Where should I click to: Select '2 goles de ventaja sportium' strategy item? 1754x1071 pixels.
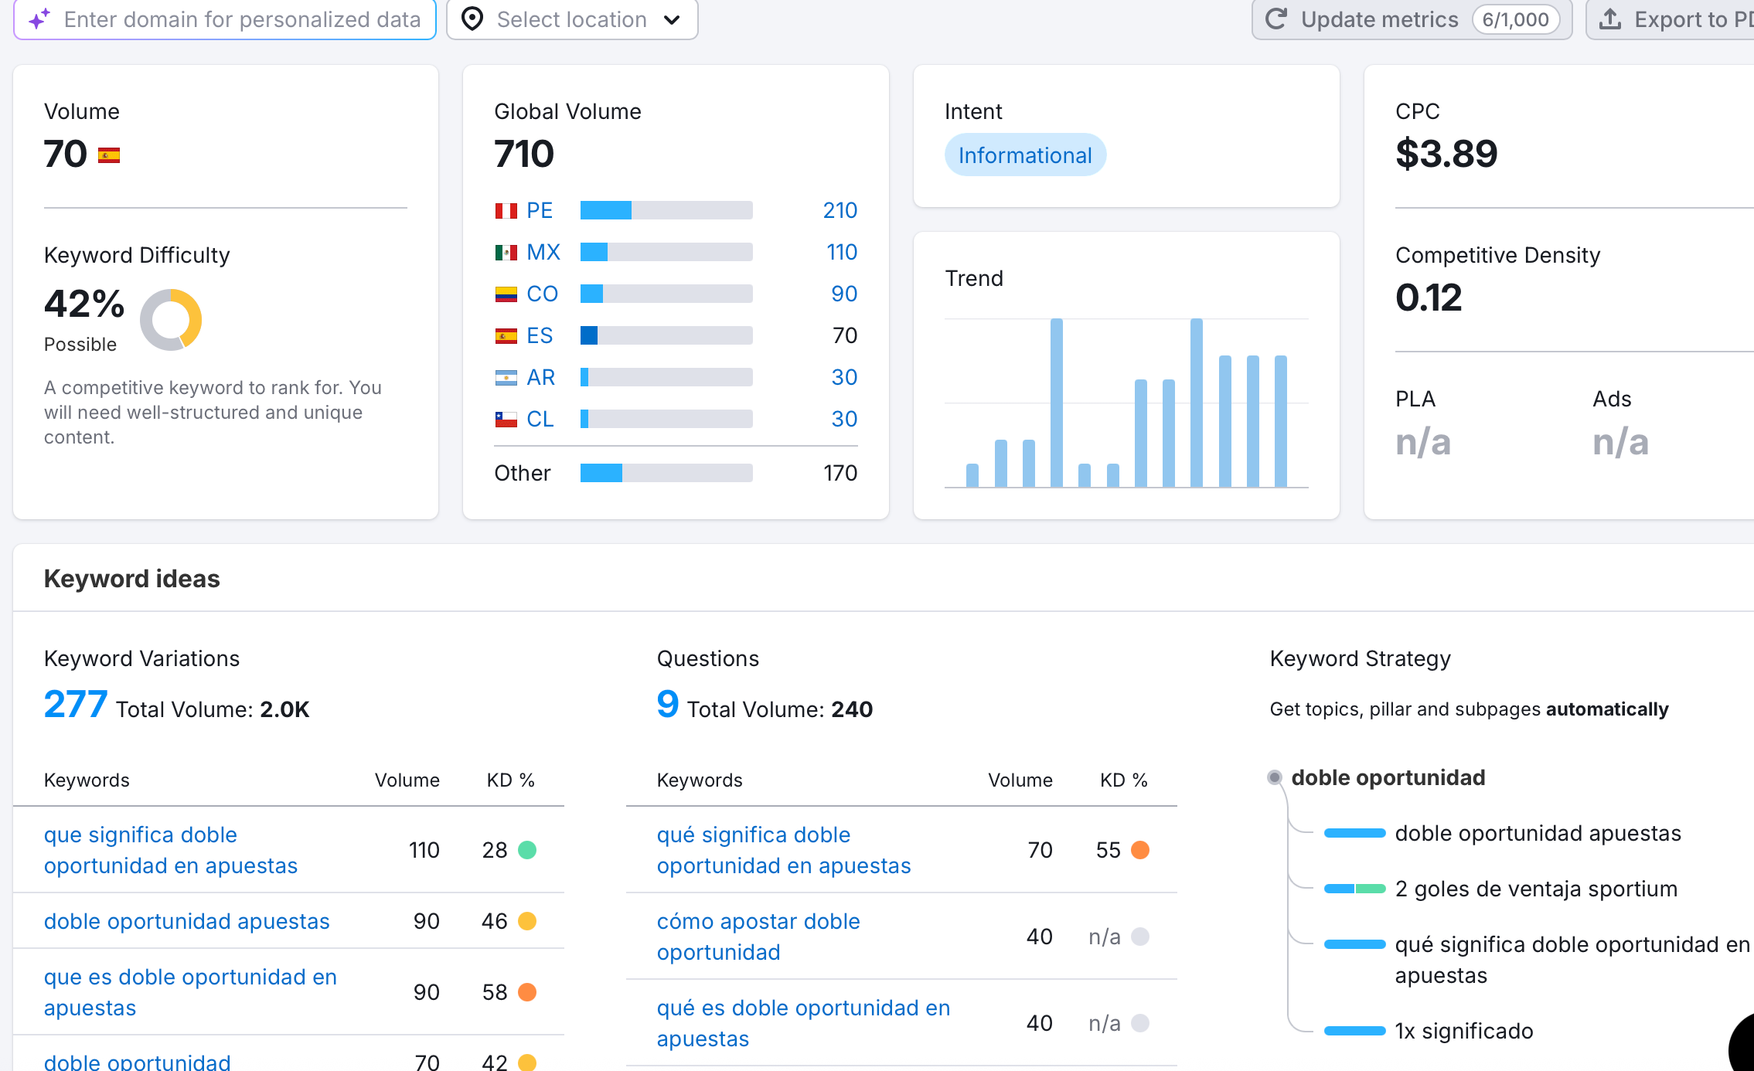click(x=1535, y=889)
